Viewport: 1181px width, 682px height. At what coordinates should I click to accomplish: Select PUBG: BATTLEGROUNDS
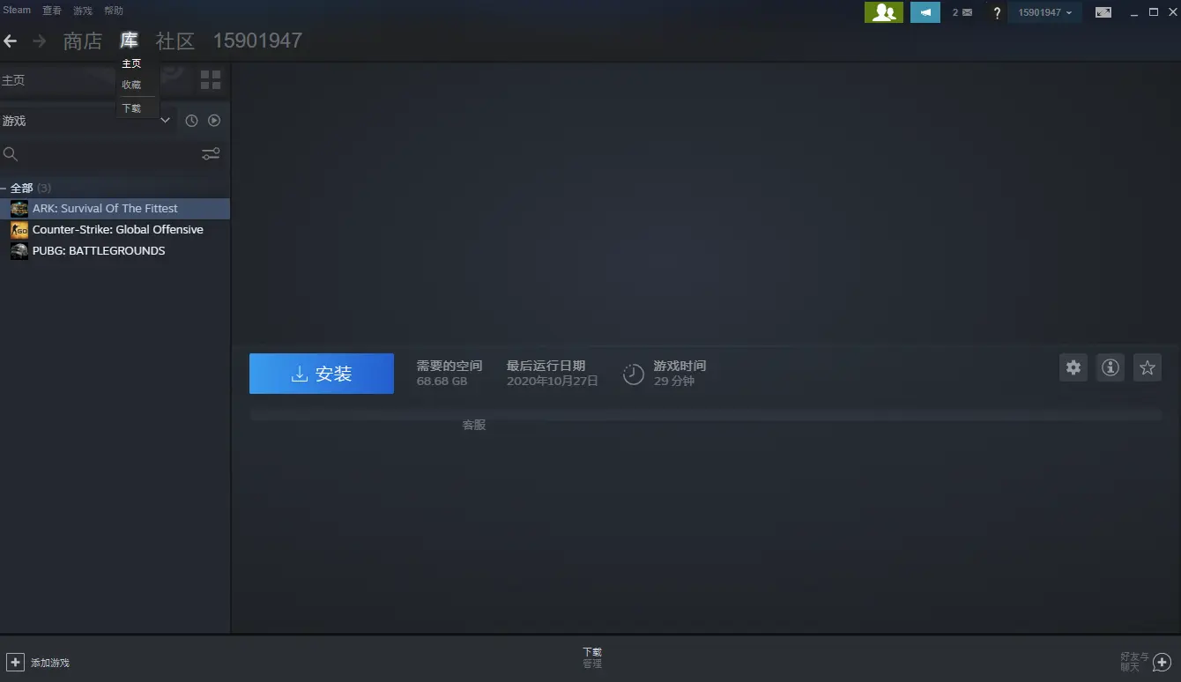[x=115, y=251]
